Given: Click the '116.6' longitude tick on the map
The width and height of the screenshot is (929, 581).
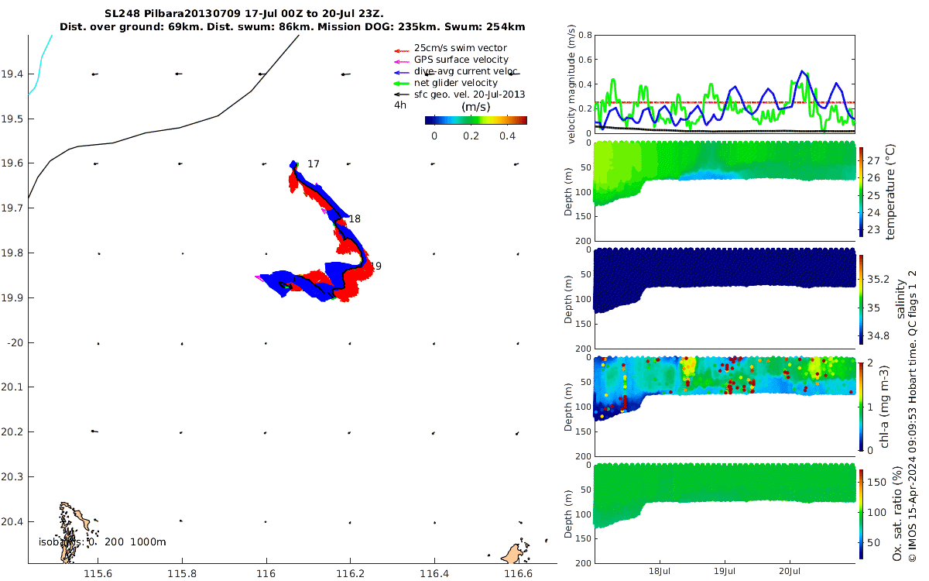Looking at the screenshot, I should coord(517,574).
